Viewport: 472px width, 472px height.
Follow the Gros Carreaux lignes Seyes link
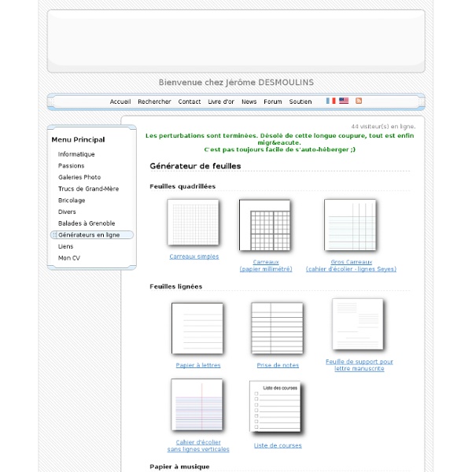[351, 266]
